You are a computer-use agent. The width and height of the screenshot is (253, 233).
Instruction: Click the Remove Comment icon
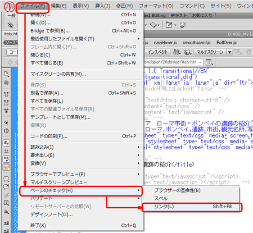coord(6,187)
